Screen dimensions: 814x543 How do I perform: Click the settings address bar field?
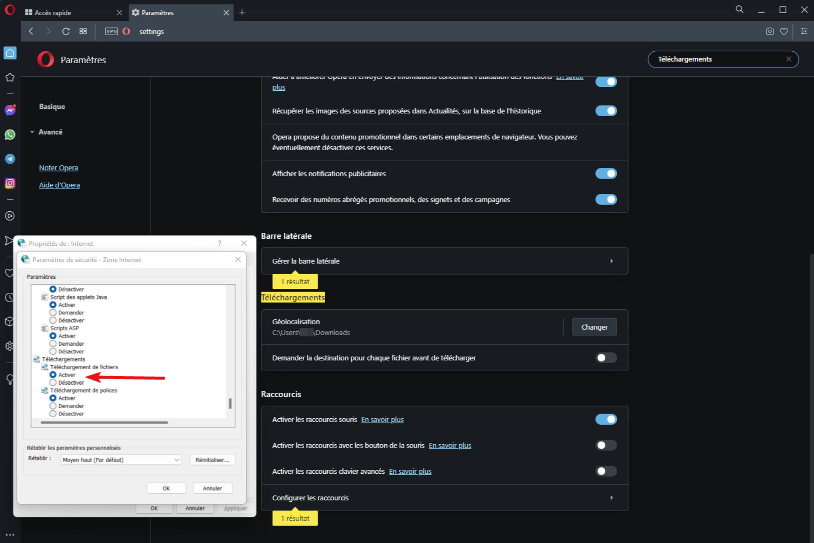pyautogui.click(x=445, y=31)
